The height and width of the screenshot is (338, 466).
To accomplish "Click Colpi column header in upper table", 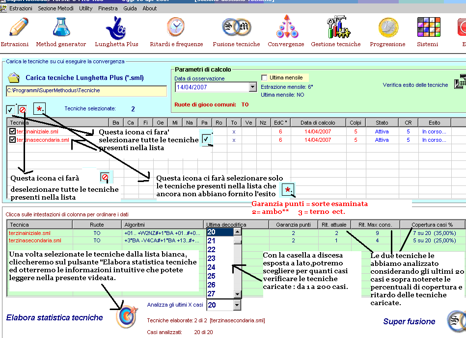I will coord(356,123).
